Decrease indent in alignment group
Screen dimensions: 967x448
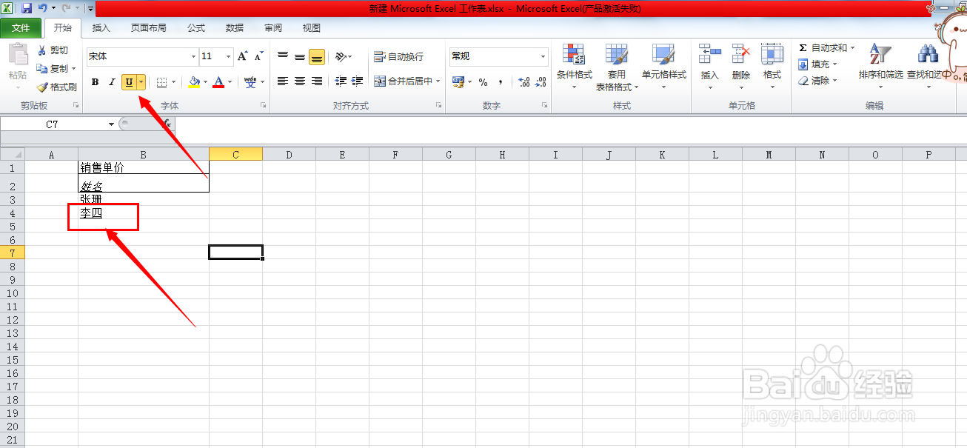(341, 81)
